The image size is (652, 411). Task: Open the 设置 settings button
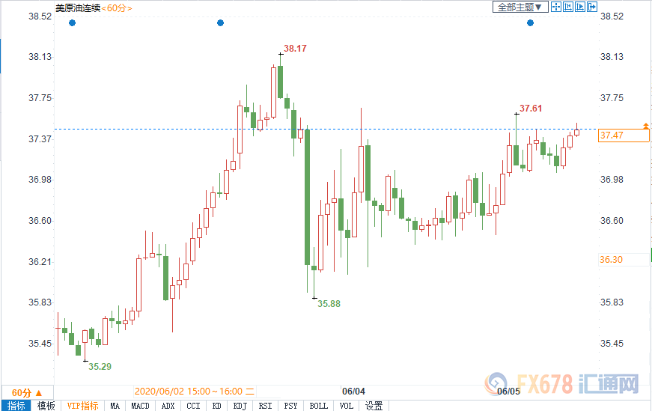pos(374,406)
